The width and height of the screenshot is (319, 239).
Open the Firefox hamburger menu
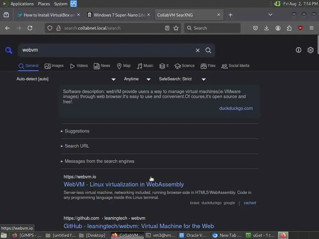tap(312, 28)
